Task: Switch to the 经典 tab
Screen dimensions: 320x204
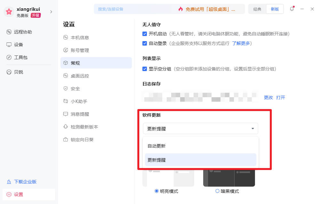Action: pos(257,9)
